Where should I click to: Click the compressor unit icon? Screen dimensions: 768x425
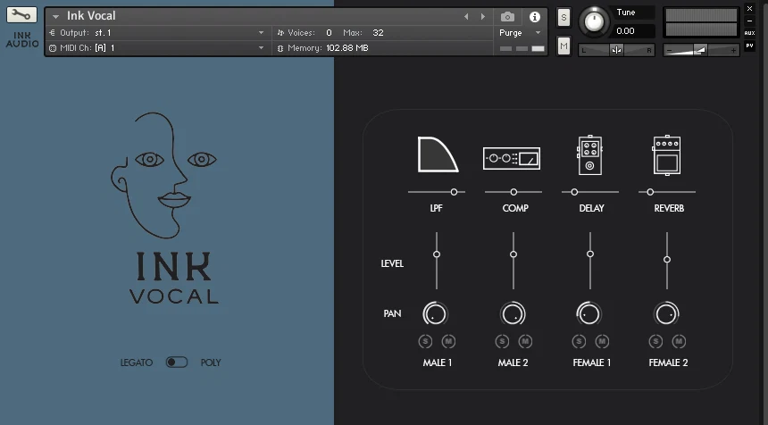(x=512, y=159)
